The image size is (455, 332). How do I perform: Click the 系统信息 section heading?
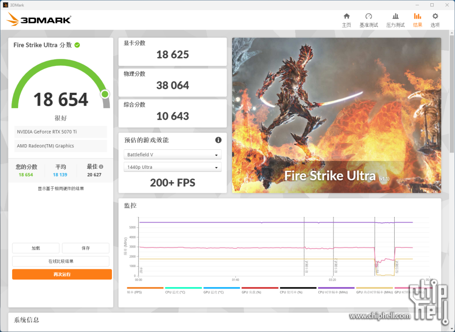(x=26, y=320)
